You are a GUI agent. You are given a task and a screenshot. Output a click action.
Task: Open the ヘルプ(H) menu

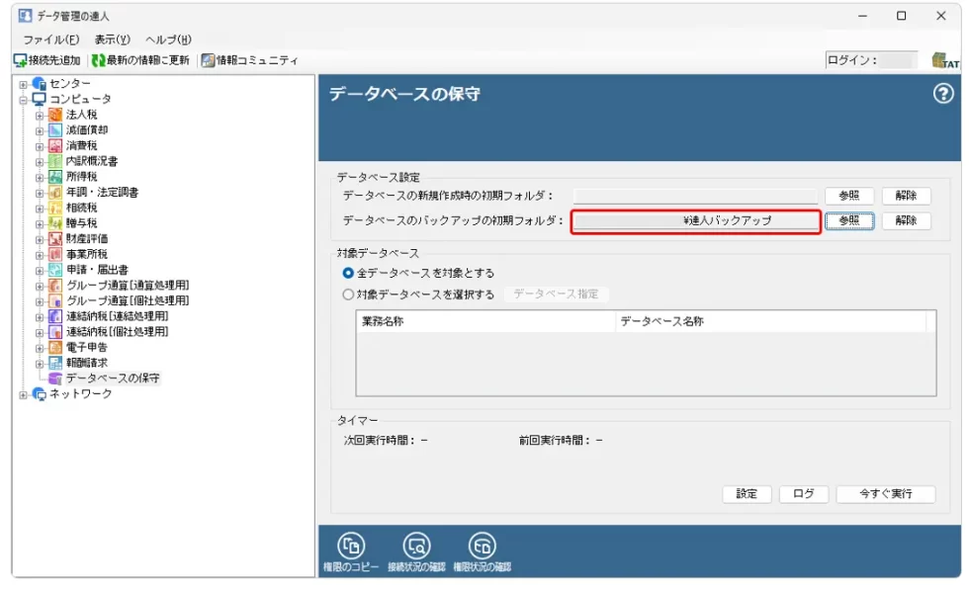pos(168,40)
